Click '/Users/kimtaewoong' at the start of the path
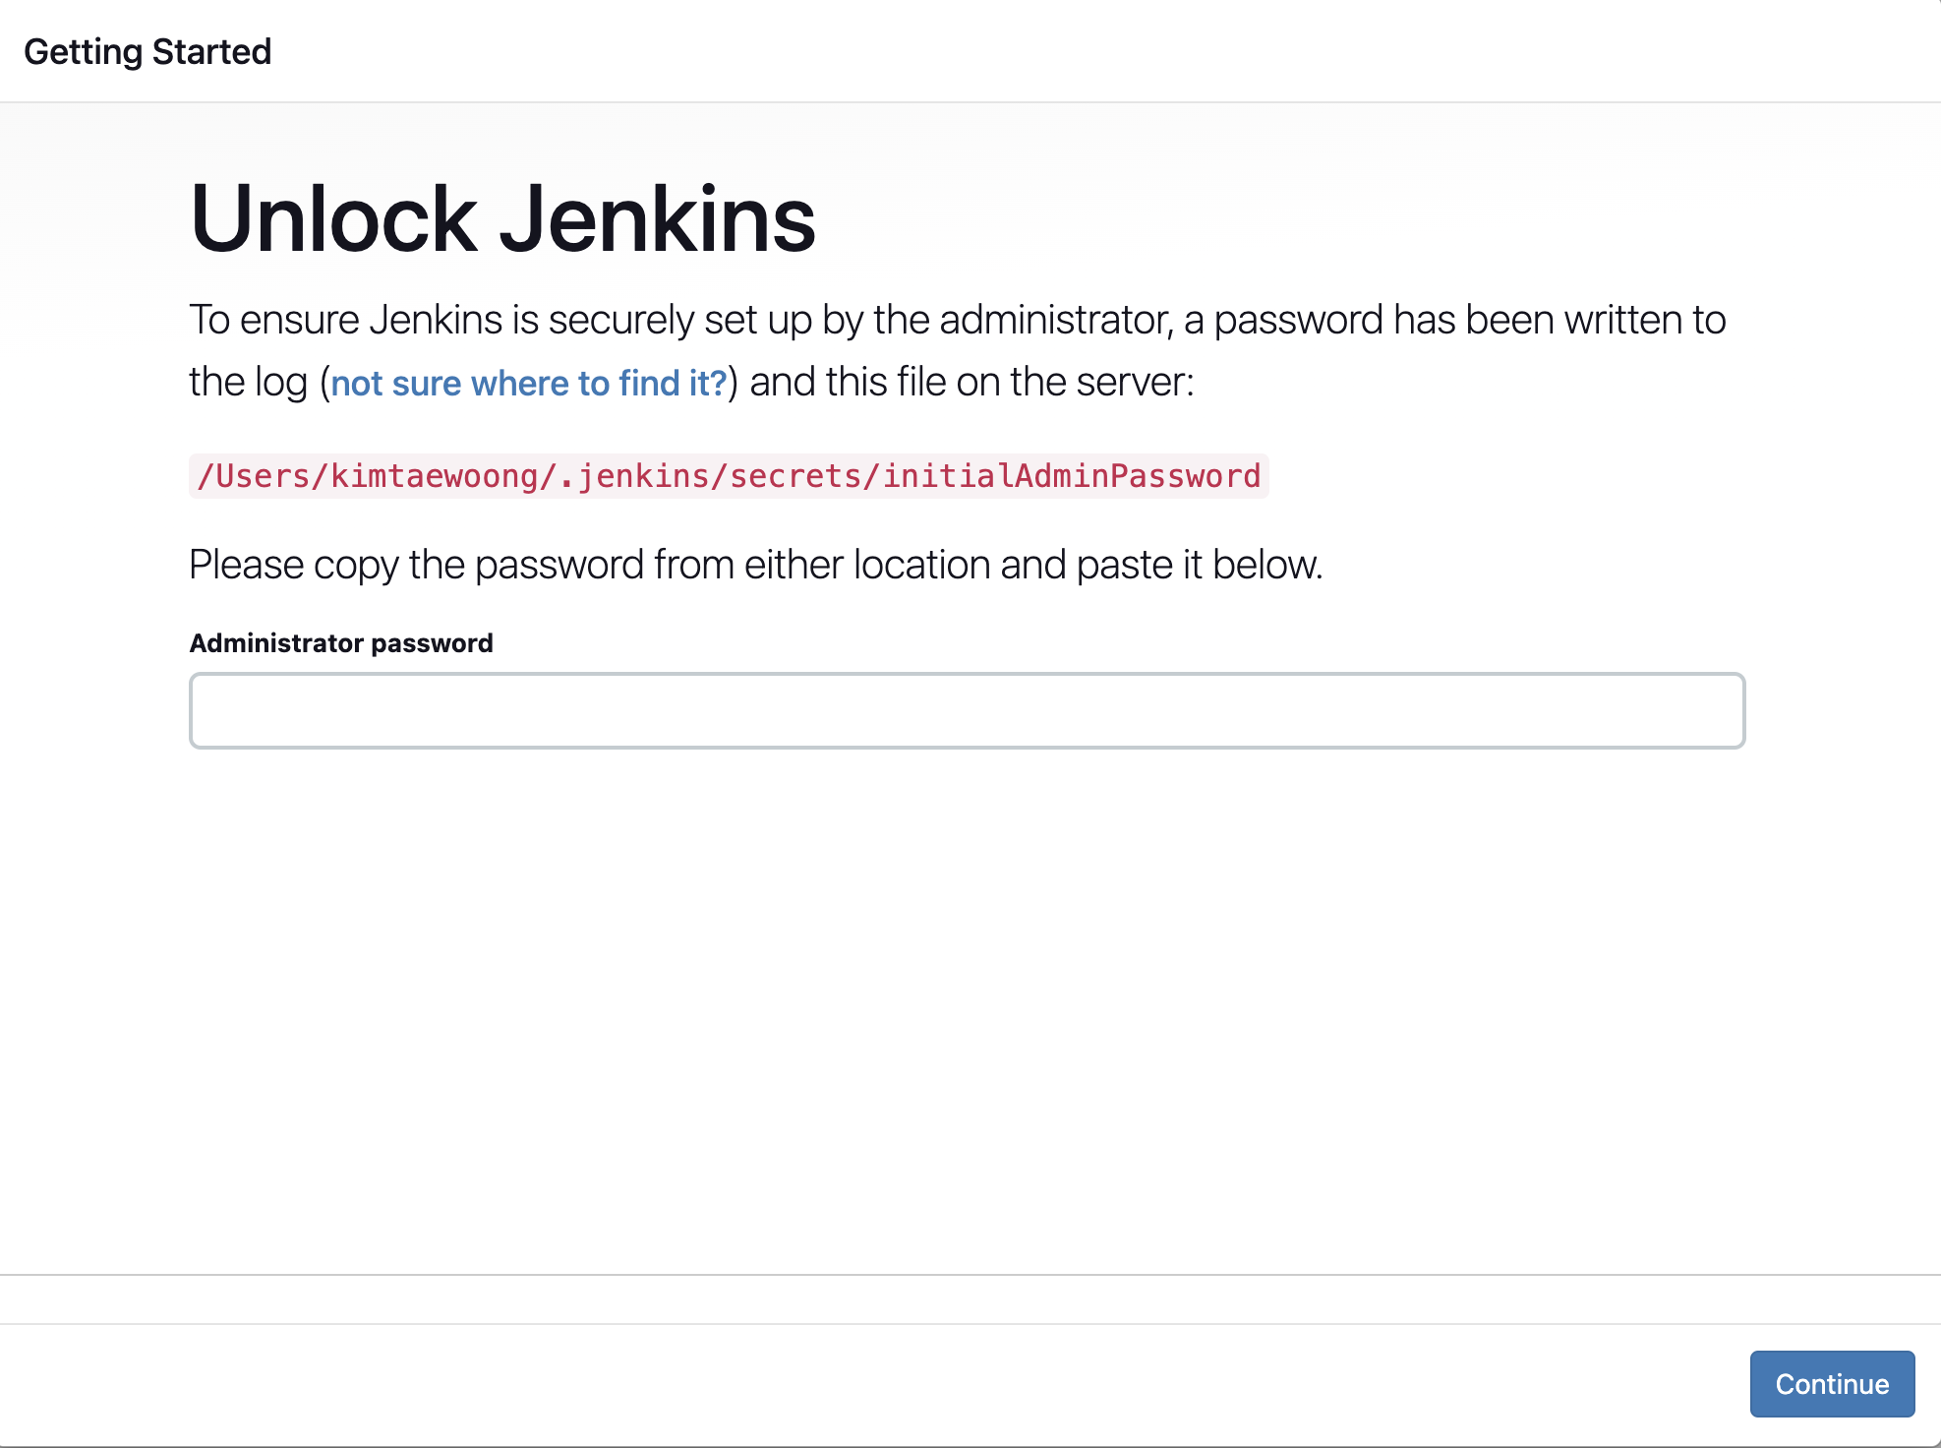The image size is (1941, 1448). point(369,476)
